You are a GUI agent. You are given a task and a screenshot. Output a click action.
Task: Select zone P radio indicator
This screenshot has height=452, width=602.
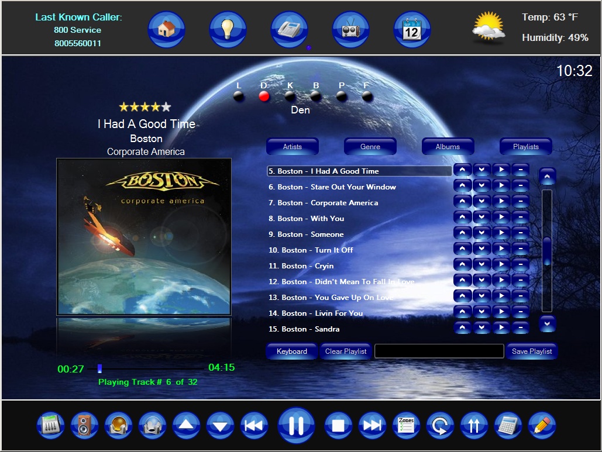pos(341,96)
